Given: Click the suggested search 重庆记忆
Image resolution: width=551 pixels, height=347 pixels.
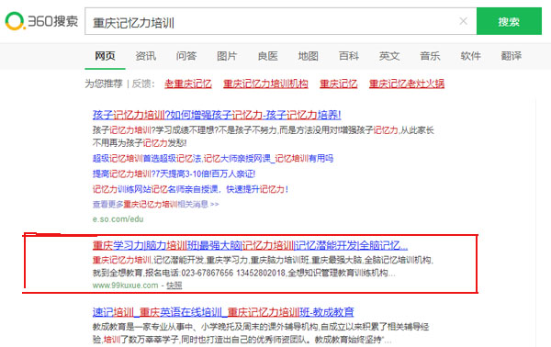Looking at the screenshot, I should [338, 84].
